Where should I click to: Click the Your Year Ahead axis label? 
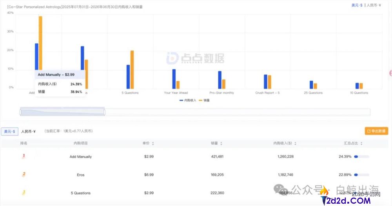(x=176, y=93)
